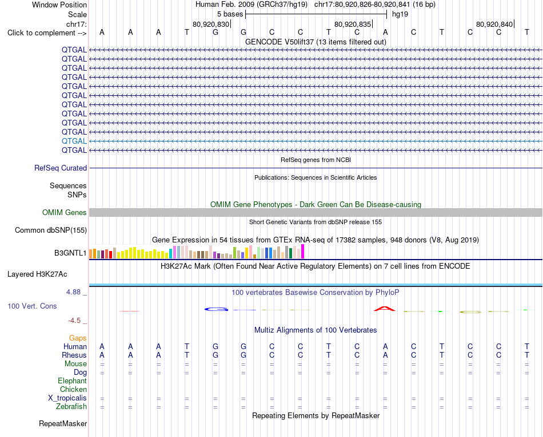The image size is (543, 437).
Task: Click the Gaps label in Multiz track
Action: click(x=78, y=338)
